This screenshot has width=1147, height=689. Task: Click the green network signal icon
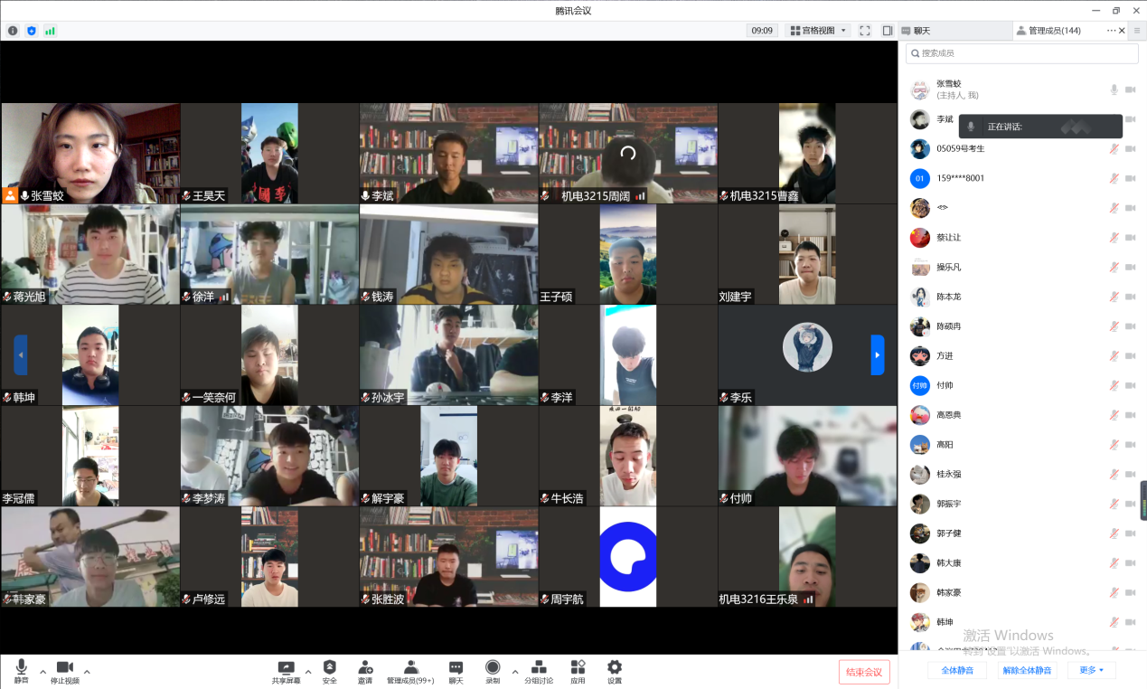click(x=50, y=31)
